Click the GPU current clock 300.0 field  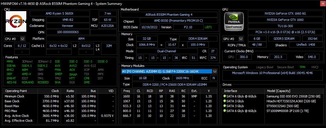click(x=244, y=57)
